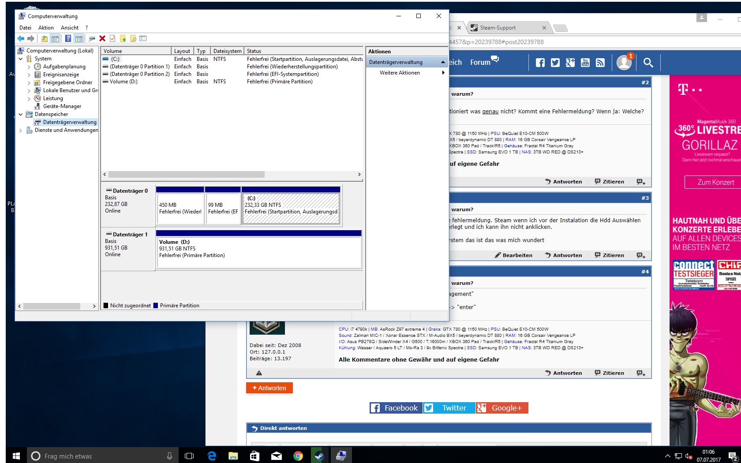Open the Ansicht menu

70,28
